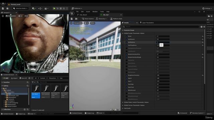This screenshot has width=214, height=120.
Task: Uncheck the Spec1 parameter checkbox
Action: [126, 81]
